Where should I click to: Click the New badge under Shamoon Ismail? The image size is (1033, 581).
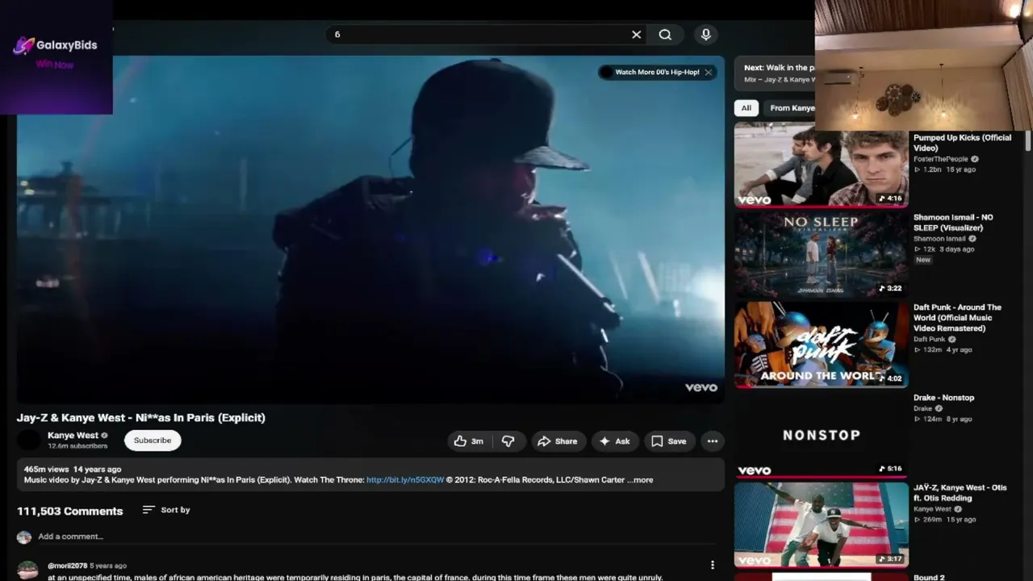point(922,260)
